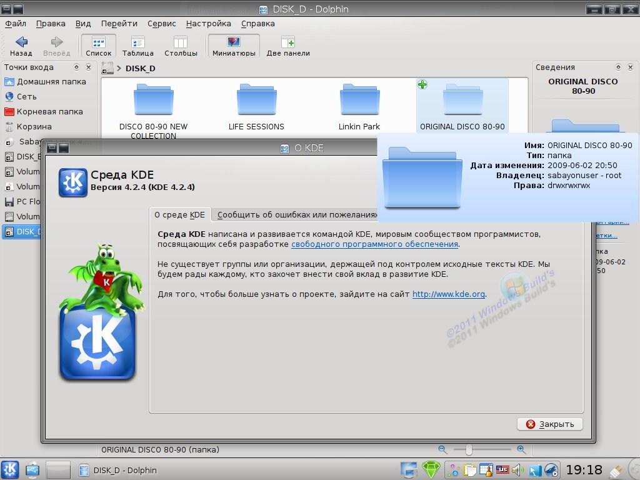Switch to Столбцы column view

click(x=181, y=46)
